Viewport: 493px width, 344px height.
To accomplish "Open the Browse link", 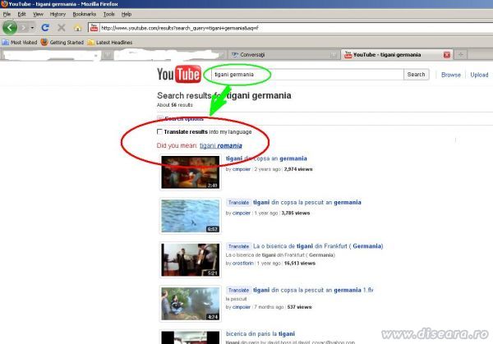I will (x=450, y=75).
